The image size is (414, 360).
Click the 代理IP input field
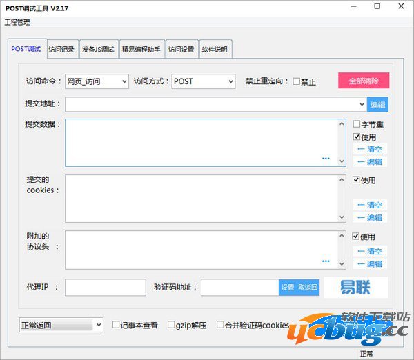pos(105,288)
